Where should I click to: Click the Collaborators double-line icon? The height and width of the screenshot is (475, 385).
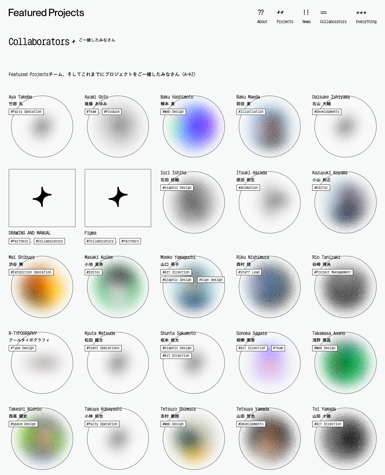click(x=323, y=13)
